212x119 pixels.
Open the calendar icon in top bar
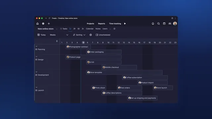tap(164, 23)
